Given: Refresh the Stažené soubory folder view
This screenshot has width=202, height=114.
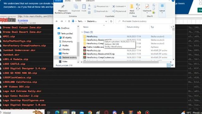Looking at the screenshot, I should (111, 21).
